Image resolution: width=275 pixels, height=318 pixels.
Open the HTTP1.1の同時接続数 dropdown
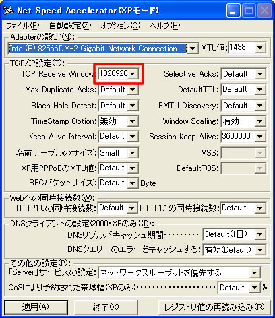point(259,208)
